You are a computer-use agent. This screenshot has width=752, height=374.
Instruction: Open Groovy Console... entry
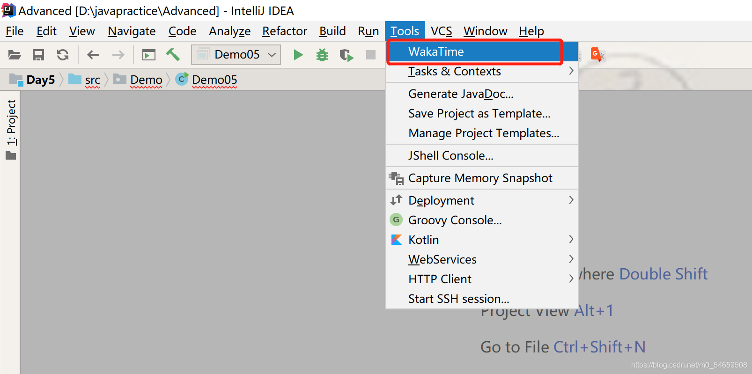pos(482,220)
